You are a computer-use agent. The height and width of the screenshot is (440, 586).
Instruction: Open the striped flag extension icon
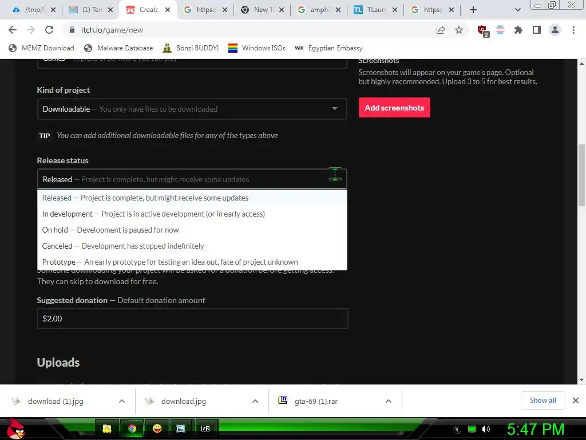pos(500,30)
